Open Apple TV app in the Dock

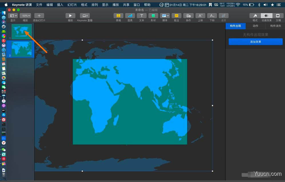[x=4, y=110]
